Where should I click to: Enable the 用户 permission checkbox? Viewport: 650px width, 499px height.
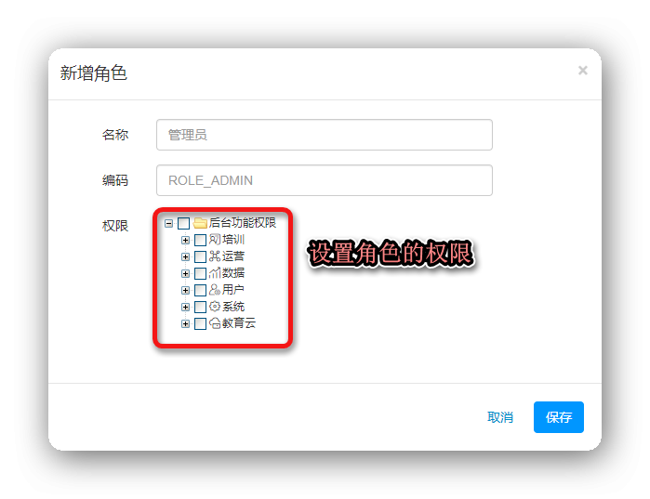click(x=200, y=290)
